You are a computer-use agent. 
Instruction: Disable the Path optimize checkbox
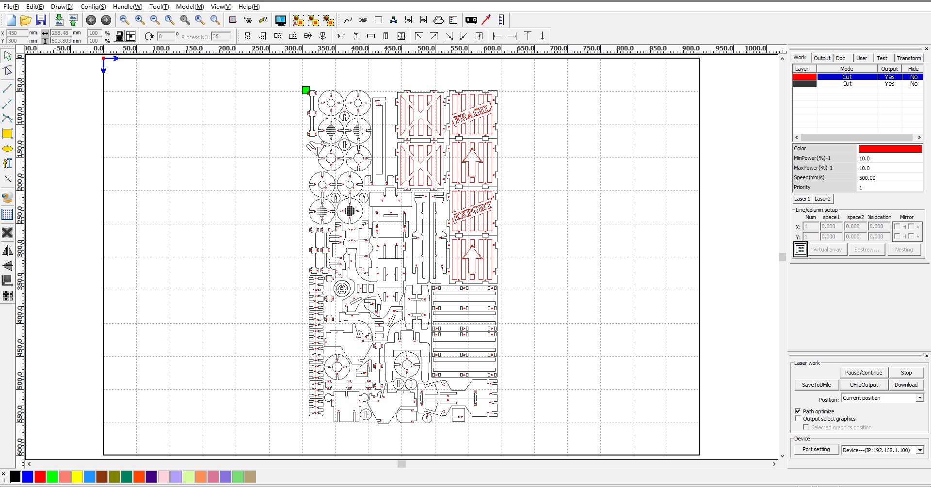coord(799,411)
